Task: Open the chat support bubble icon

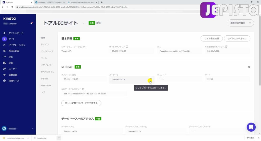Action: point(251,127)
